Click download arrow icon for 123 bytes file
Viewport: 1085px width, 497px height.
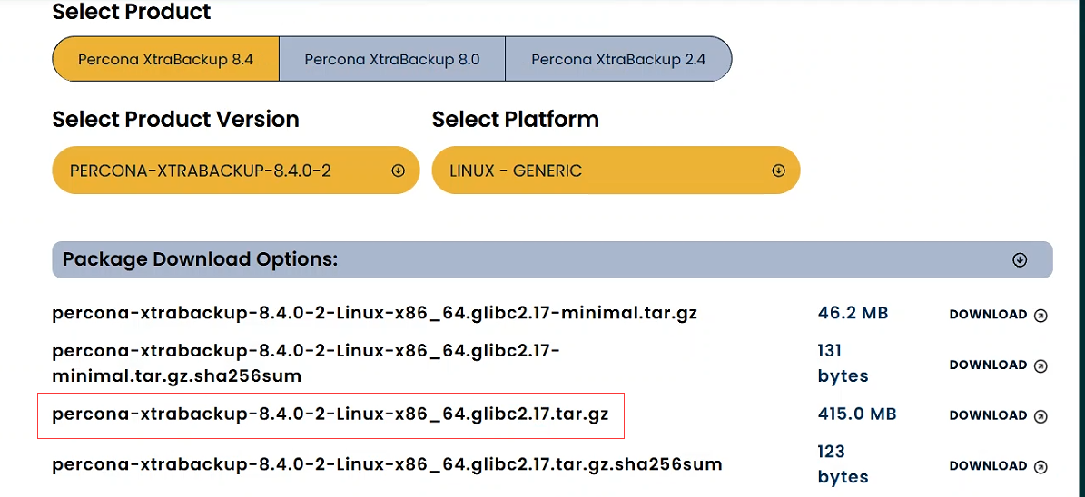click(x=1041, y=467)
